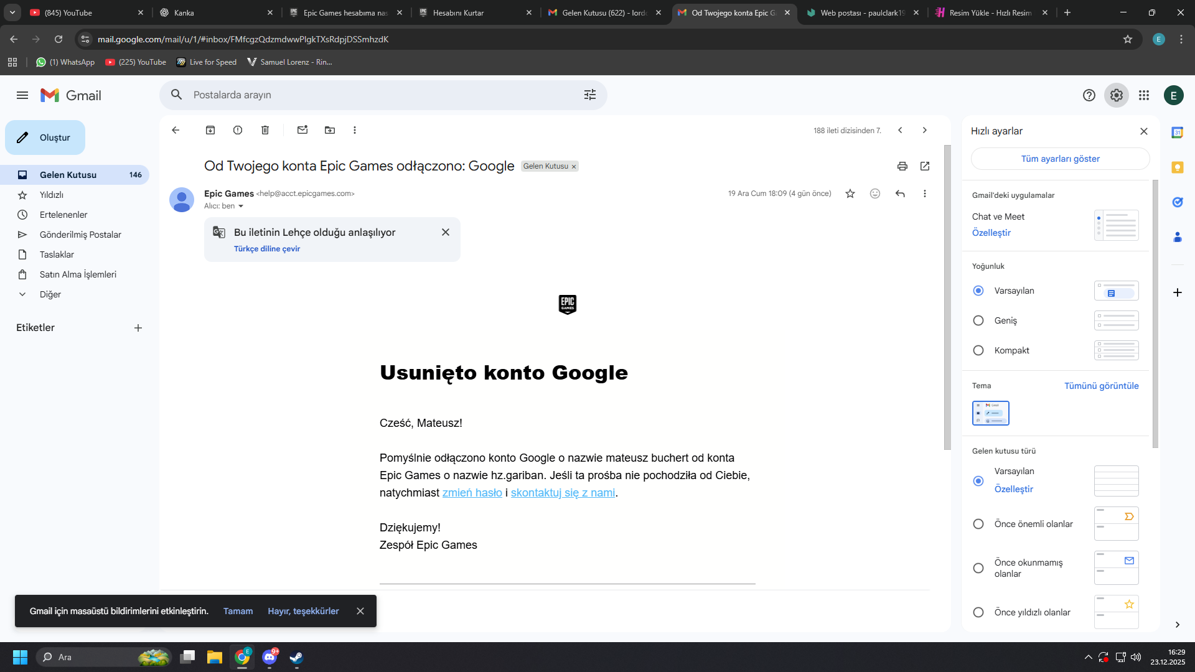Open Chrome three-dot menu
The width and height of the screenshot is (1195, 672).
(1181, 39)
